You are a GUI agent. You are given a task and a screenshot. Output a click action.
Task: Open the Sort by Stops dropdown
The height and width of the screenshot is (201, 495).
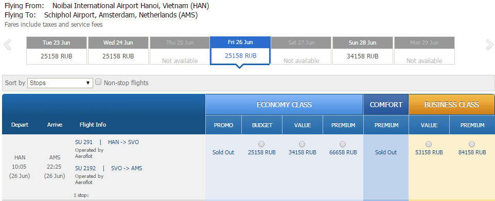point(60,83)
